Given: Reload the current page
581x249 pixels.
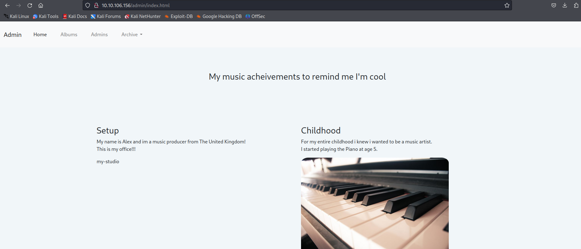Looking at the screenshot, I should (30, 6).
